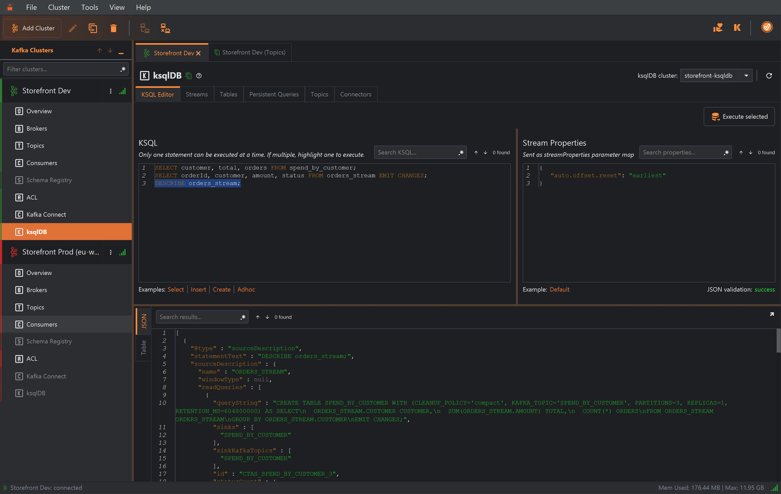The image size is (781, 494).
Task: Toggle regex in Search KSQL field
Action: 461,152
